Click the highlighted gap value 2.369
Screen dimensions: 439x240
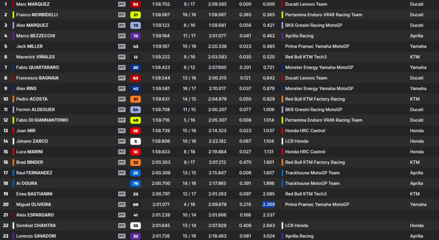coord(268,204)
